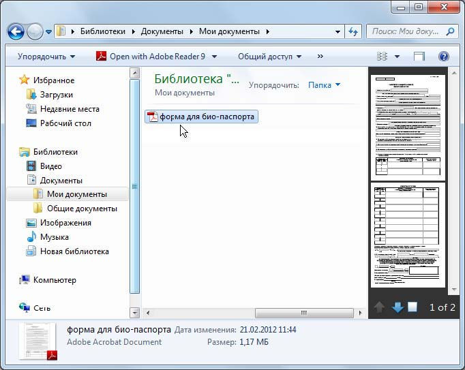This screenshot has width=465, height=370.
Task: Open the Упорядочить menu
Action: pyautogui.click(x=46, y=57)
